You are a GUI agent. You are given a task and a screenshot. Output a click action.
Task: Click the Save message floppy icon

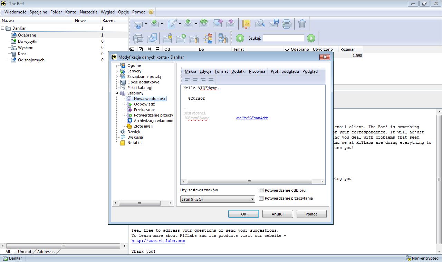pos(273,24)
